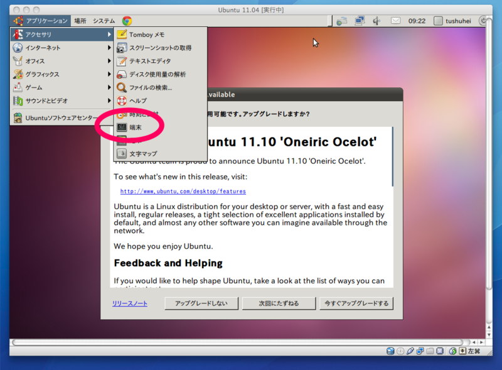Open the http://www.ubuntu.com/desktop/features link
Viewport: 502px width, 370px height.
point(183,191)
